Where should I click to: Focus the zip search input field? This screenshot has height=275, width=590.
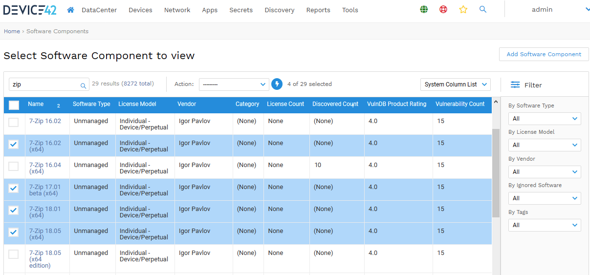49,85
